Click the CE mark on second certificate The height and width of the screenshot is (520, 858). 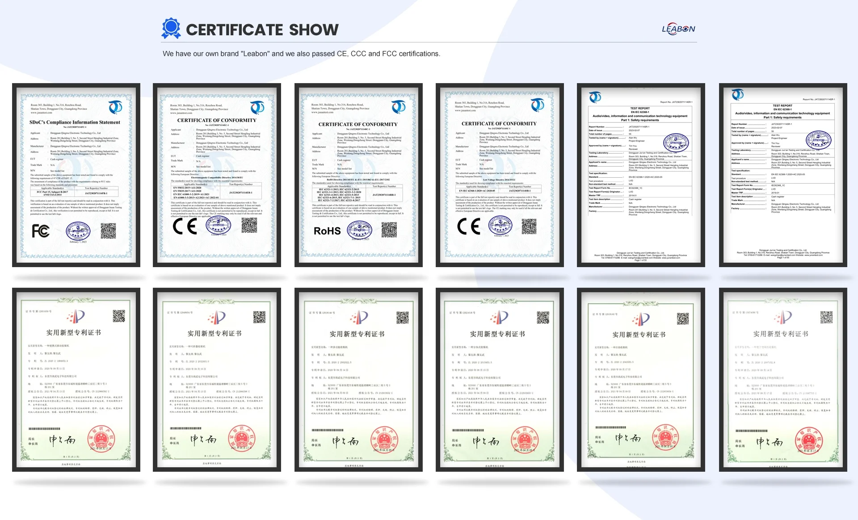click(x=185, y=226)
